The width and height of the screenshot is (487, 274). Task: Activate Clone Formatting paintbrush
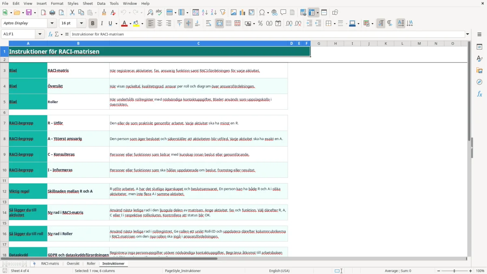pyautogui.click(x=104, y=13)
